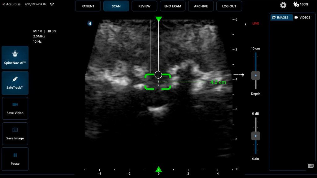Open the ARCHIVE section
Image resolution: width=317 pixels, height=178 pixels.
(201, 6)
